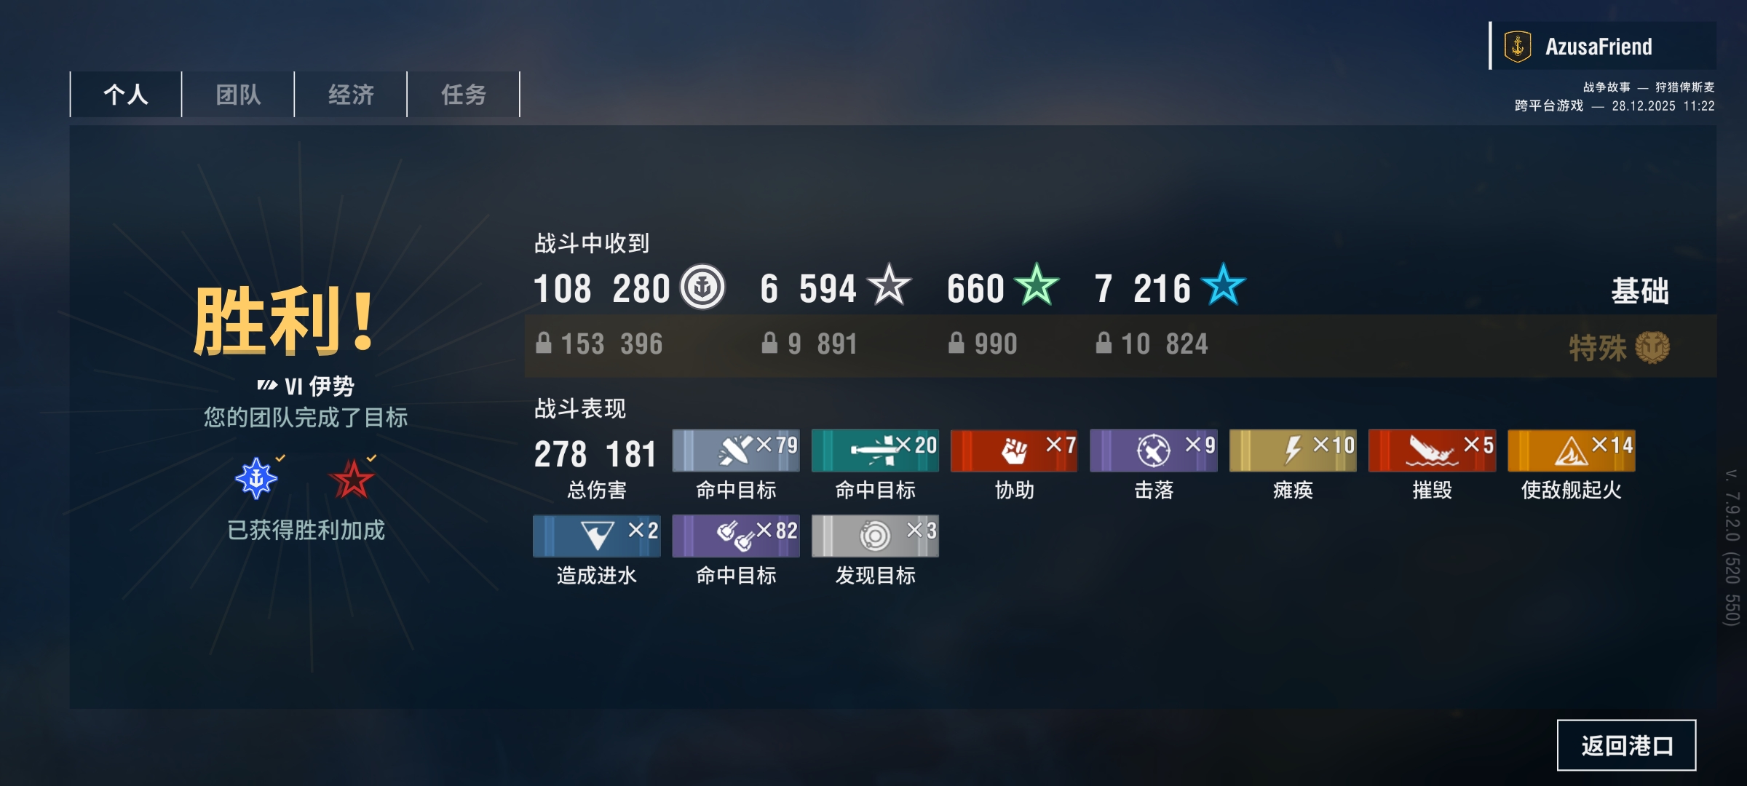1747x786 pixels.
Task: Click the 返回港口 button
Action: (1626, 745)
